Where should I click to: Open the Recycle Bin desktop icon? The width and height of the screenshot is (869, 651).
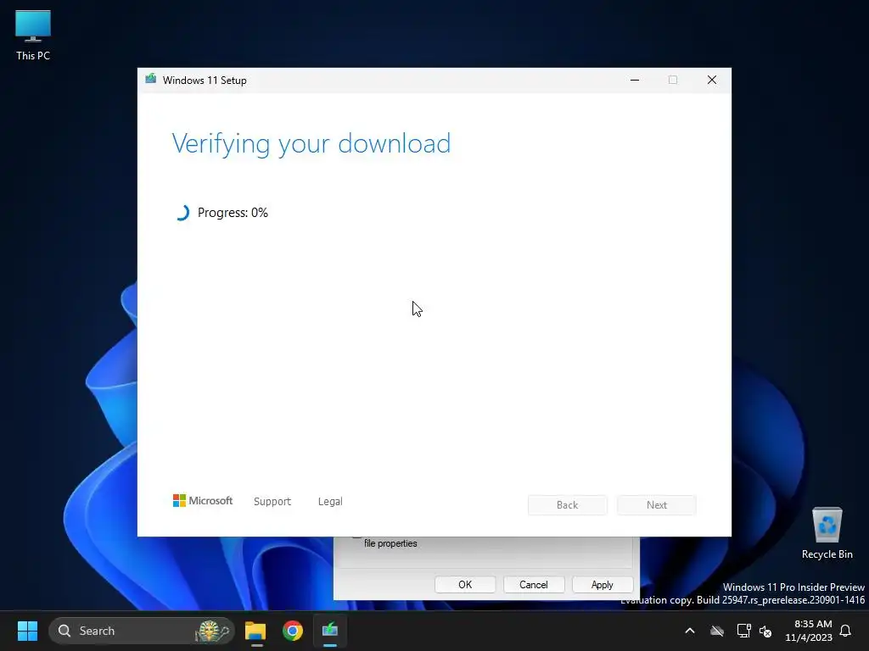point(827,532)
